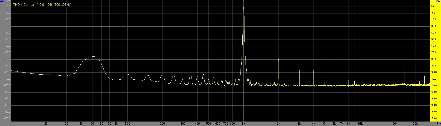Click the 3k frequency axis label

299,123
